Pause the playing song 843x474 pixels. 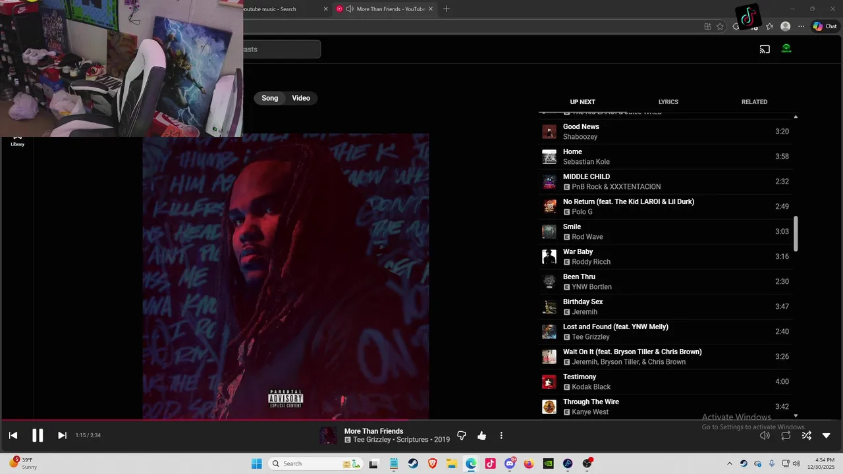[38, 435]
